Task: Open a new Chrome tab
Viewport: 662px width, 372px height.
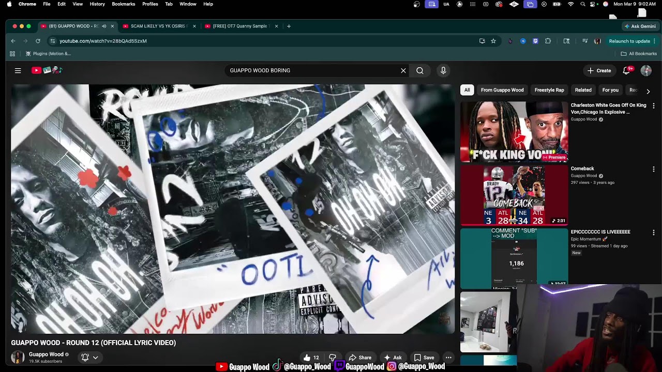Action: click(x=289, y=26)
